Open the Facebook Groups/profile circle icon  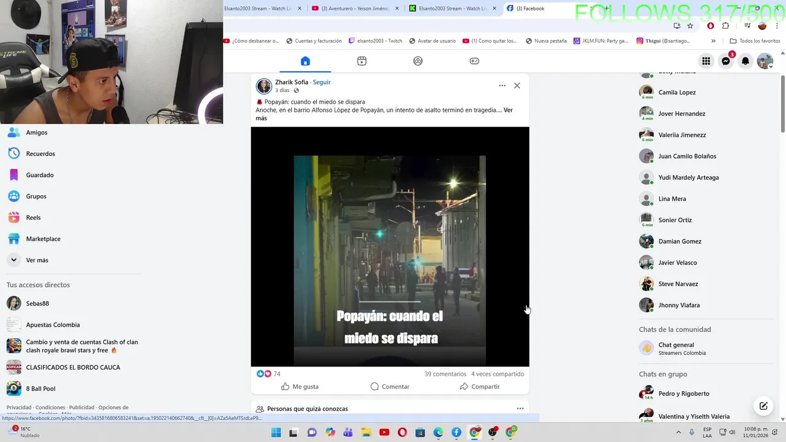418,61
